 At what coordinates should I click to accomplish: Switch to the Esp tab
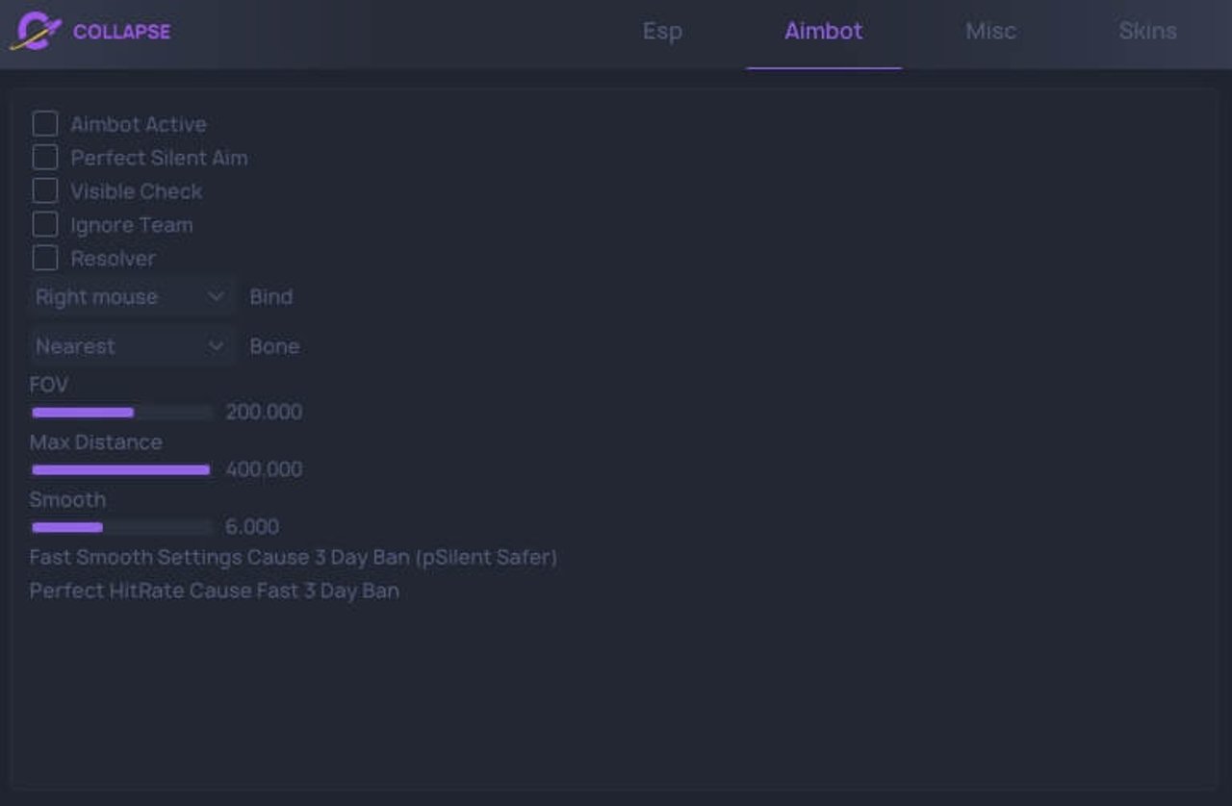[x=662, y=31]
